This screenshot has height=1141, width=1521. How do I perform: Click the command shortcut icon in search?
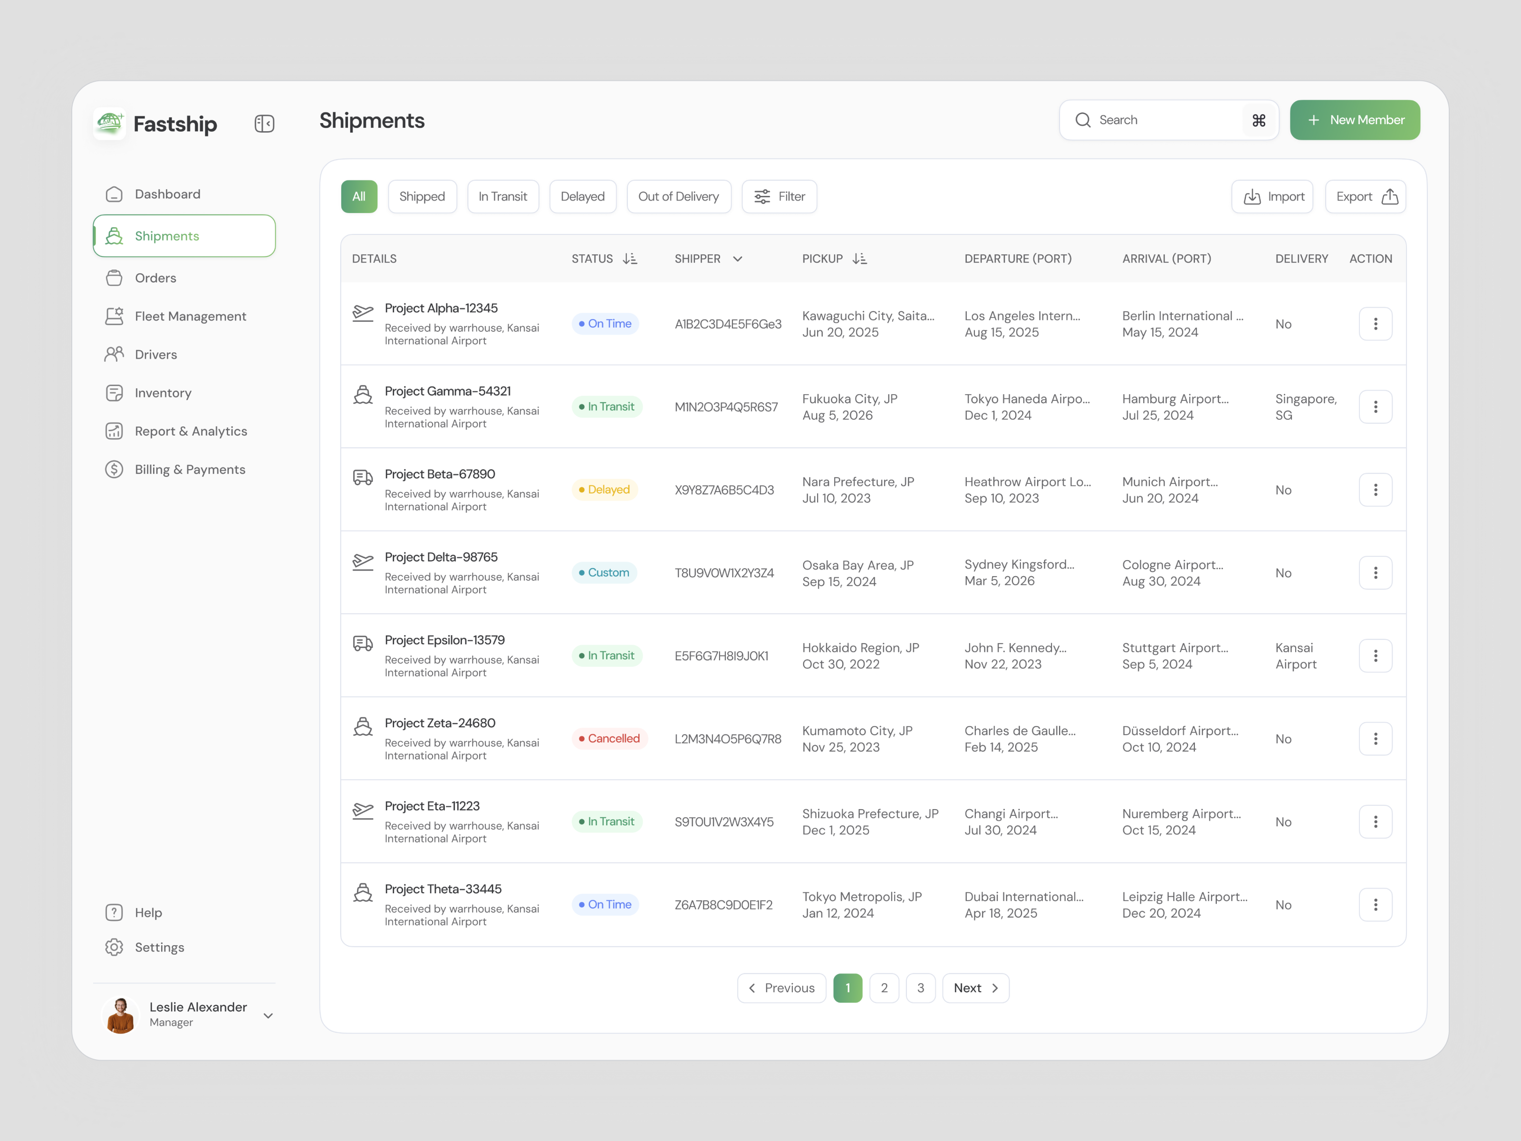(1258, 120)
